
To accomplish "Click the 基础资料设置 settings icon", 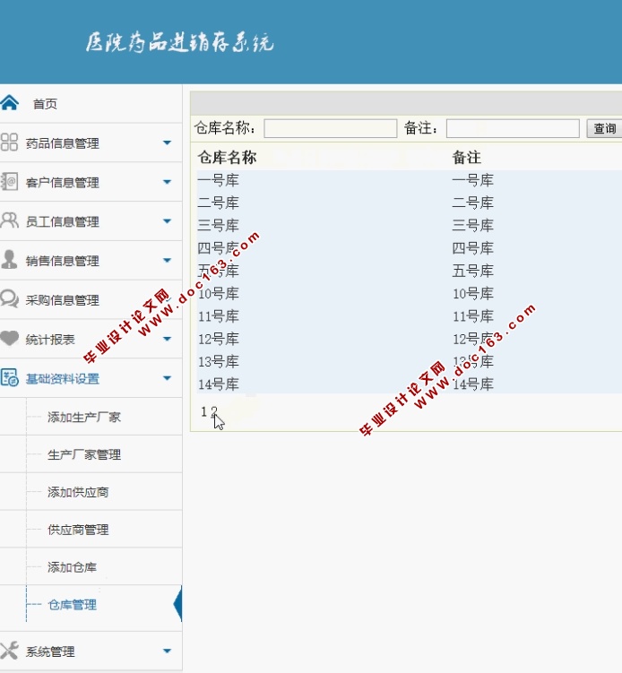I will tap(9, 377).
